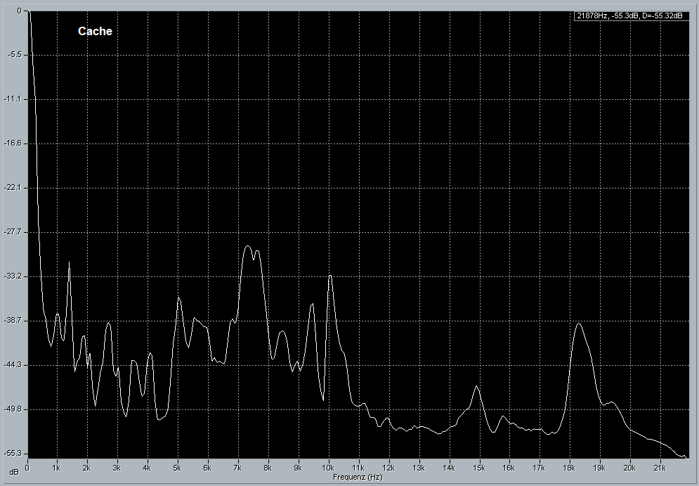This screenshot has height=486, width=699.
Task: Select the '2k' frequency axis tick
Action: [x=86, y=468]
